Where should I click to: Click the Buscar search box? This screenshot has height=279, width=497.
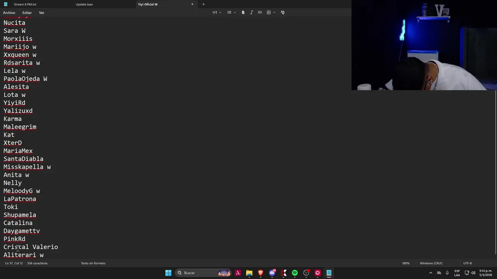coord(203,273)
